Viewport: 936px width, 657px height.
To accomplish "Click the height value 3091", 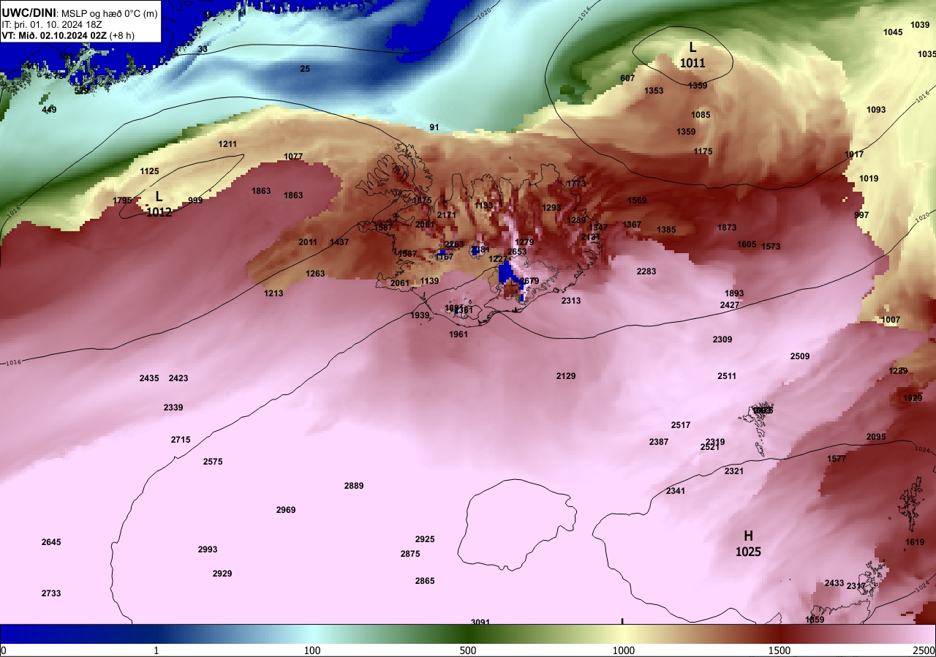I will coord(480,622).
